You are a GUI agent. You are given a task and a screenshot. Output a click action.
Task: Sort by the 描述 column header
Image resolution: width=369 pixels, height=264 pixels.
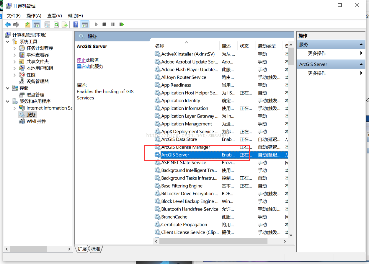(x=226, y=46)
